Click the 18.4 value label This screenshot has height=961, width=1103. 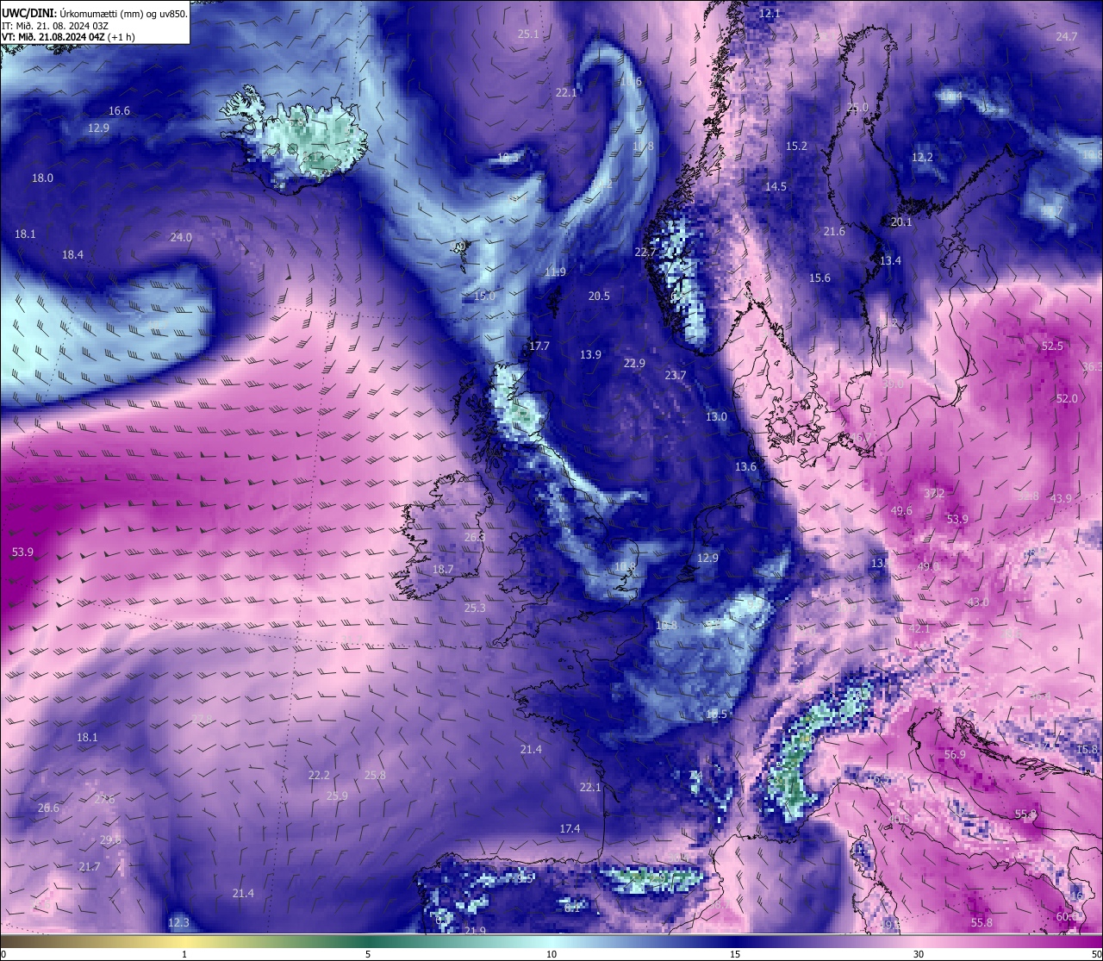72,255
